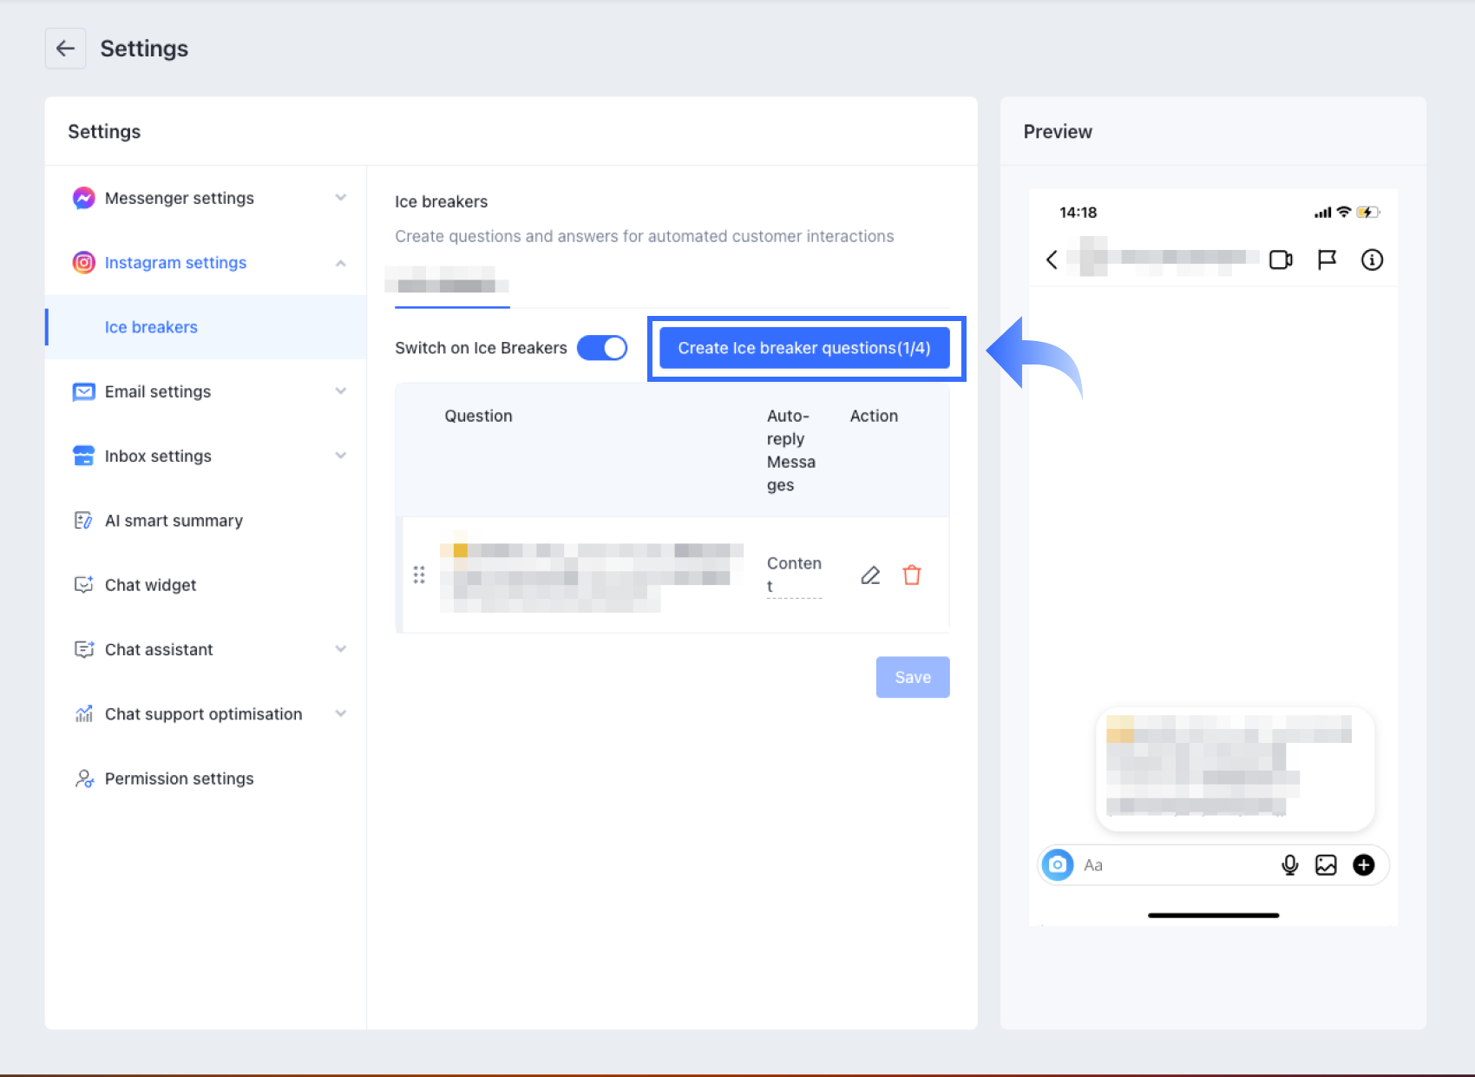Open AI smart summary menu item
The width and height of the screenshot is (1475, 1077).
click(x=206, y=521)
